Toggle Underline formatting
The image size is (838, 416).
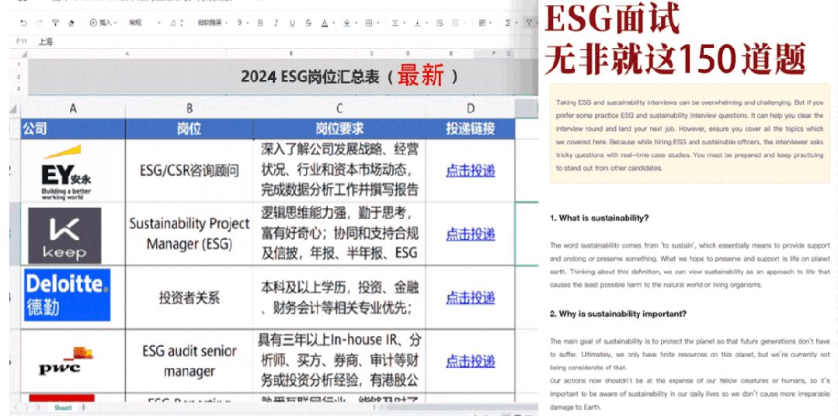[292, 23]
